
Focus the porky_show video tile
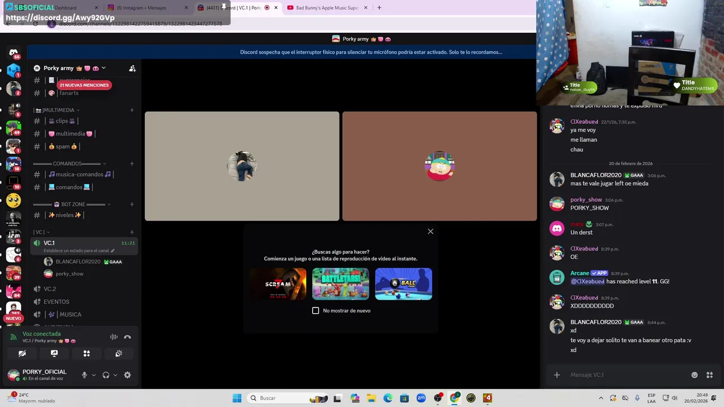tap(439, 166)
